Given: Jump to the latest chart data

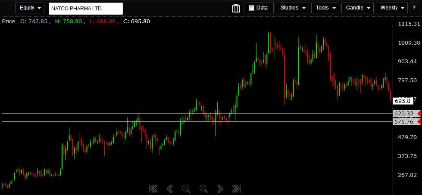Looking at the screenshot, I should click(236, 188).
